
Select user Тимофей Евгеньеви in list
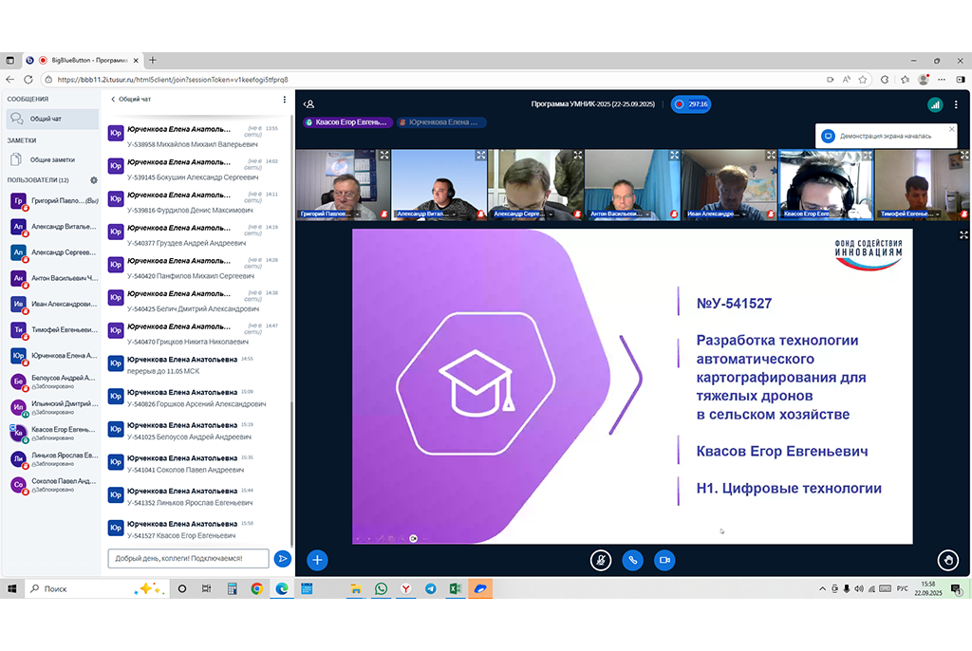click(x=54, y=330)
